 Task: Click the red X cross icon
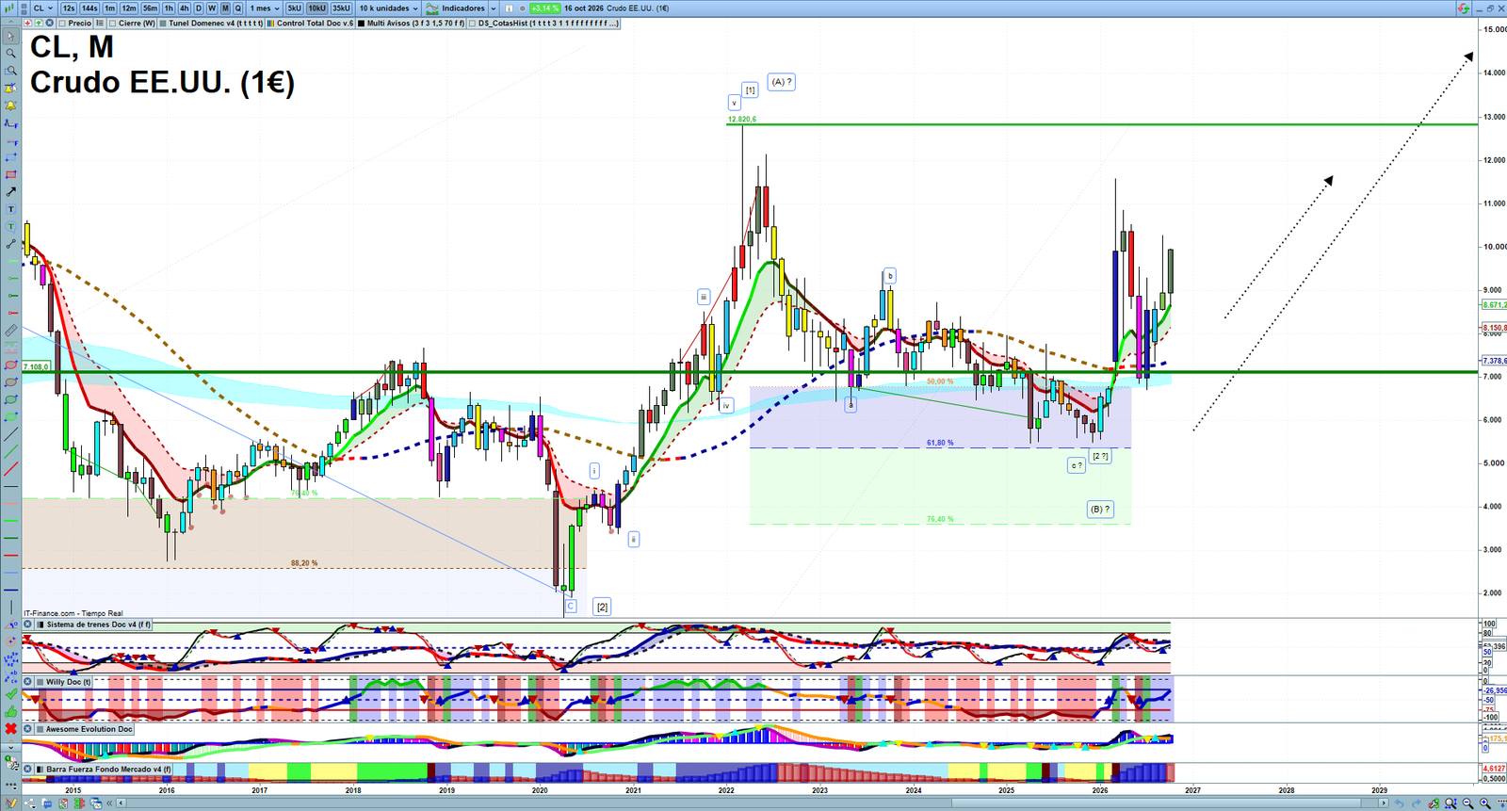pyautogui.click(x=10, y=729)
